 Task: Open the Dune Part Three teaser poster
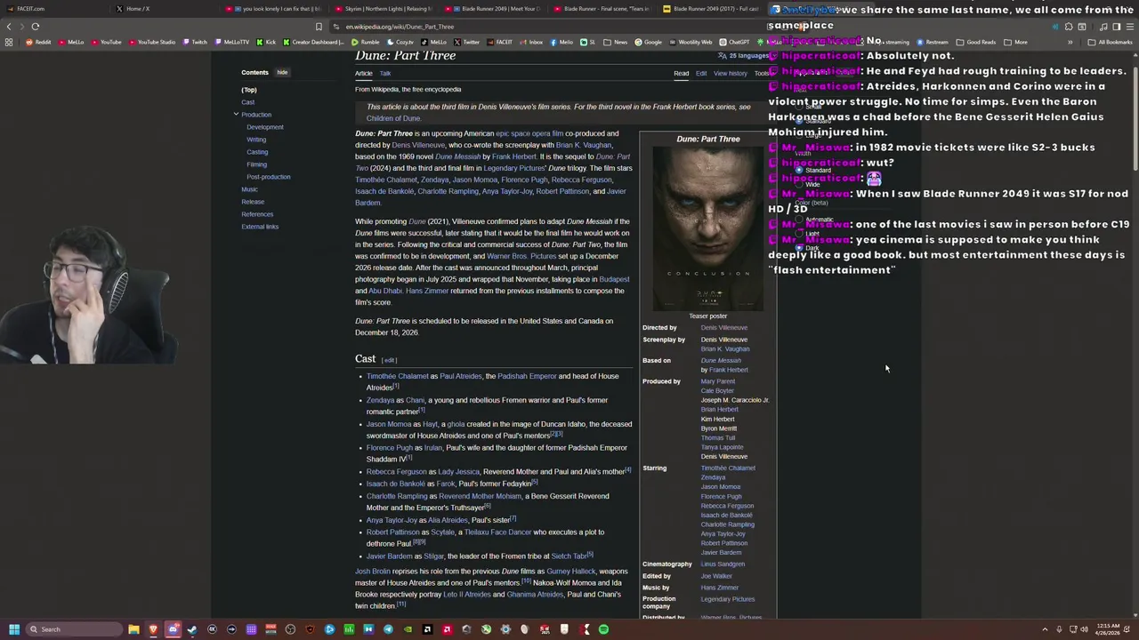click(707, 228)
